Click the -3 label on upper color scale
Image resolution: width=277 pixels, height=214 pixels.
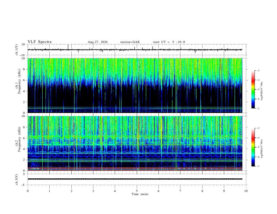[258, 70]
